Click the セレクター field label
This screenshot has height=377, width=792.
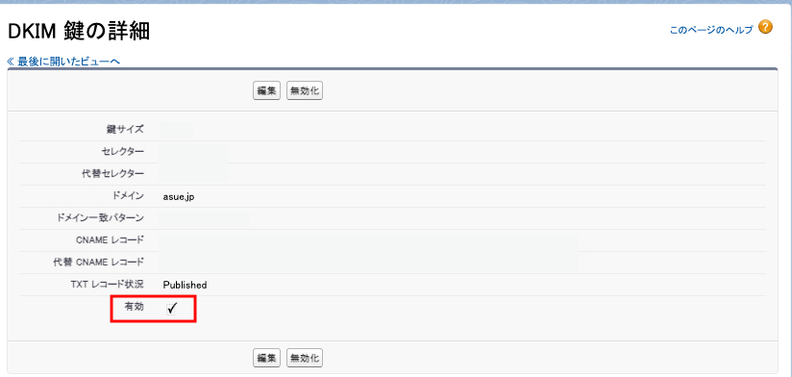click(123, 152)
